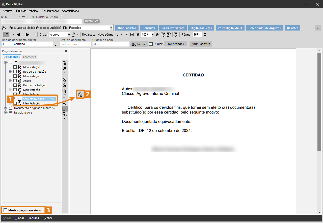
Task: Increase page number with stepper up arrow
Action: click(205, 33)
